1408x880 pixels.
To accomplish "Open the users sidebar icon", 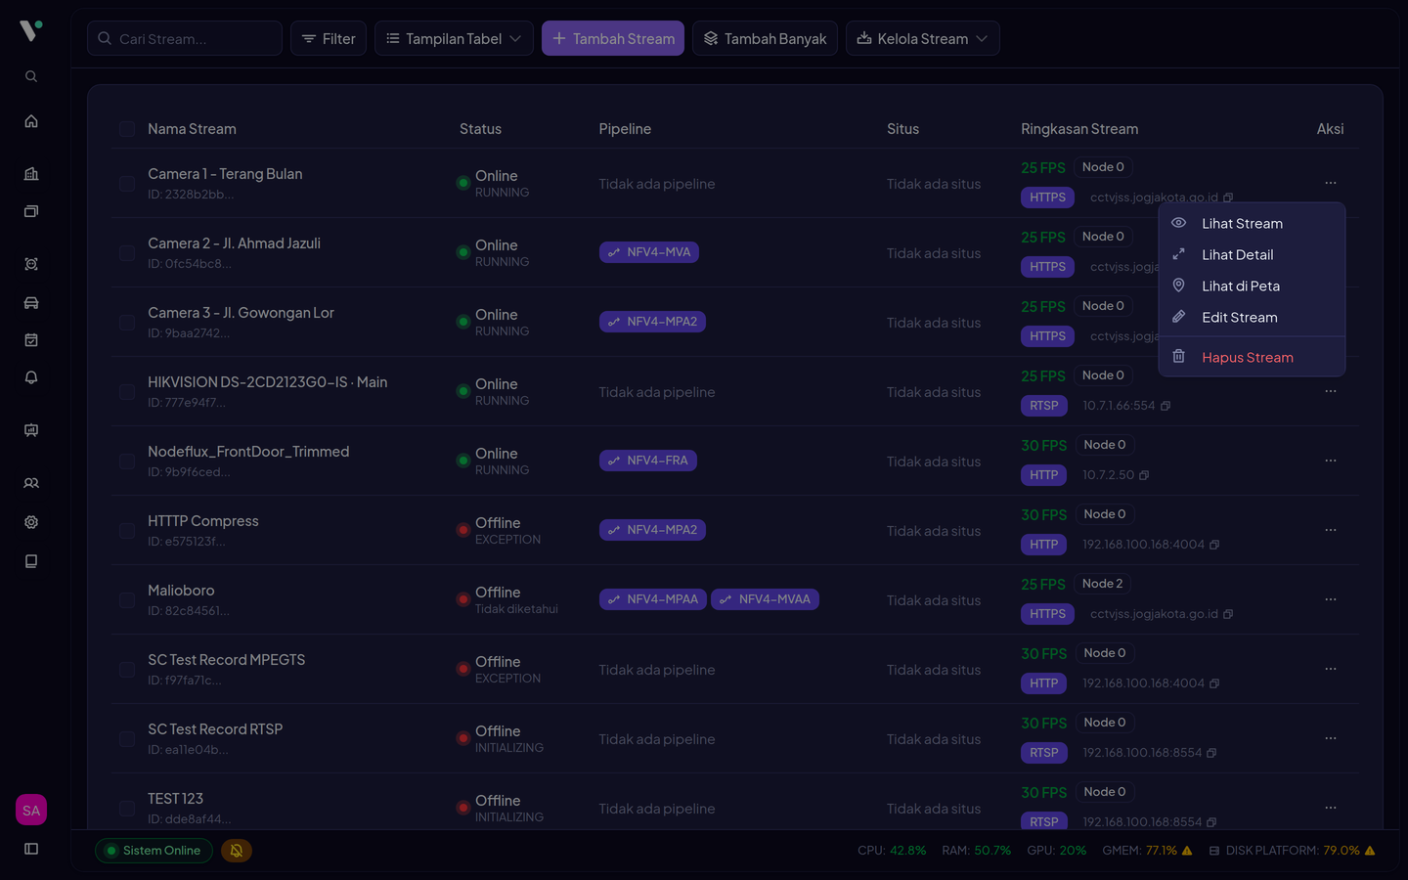I will [31, 483].
